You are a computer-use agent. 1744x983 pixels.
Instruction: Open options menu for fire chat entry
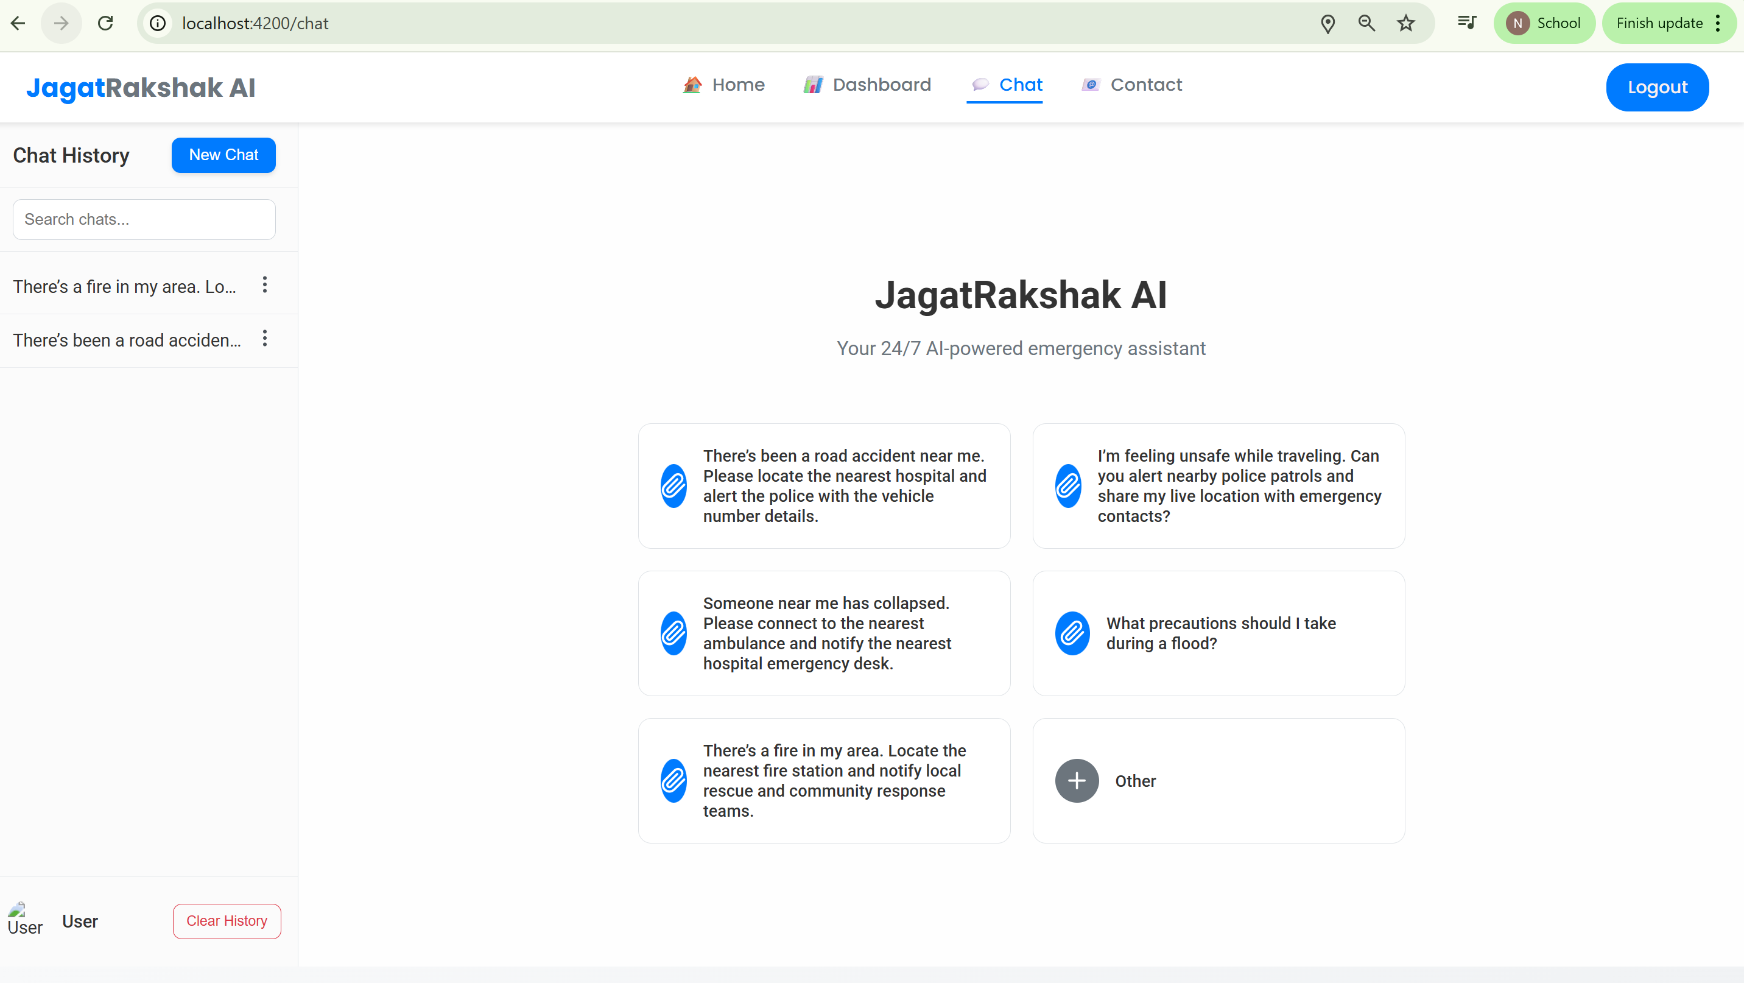coord(265,285)
